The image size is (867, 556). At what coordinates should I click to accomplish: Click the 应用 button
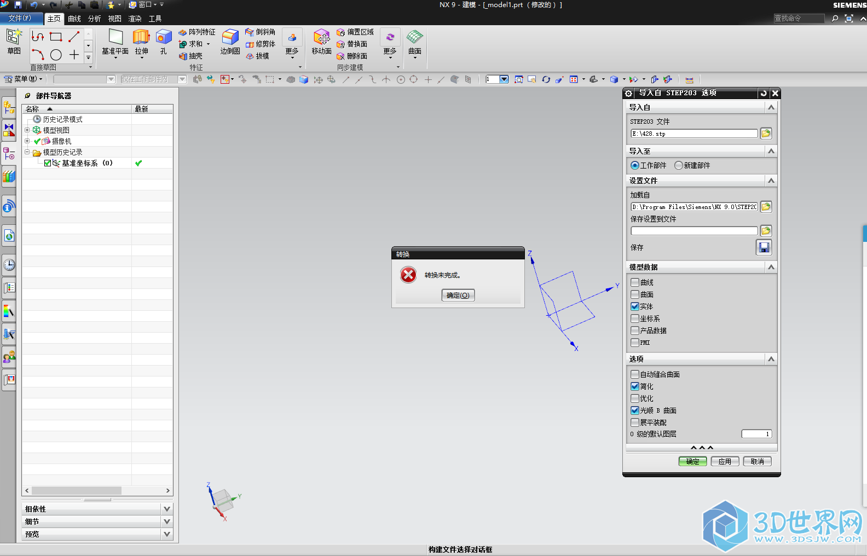(x=725, y=461)
